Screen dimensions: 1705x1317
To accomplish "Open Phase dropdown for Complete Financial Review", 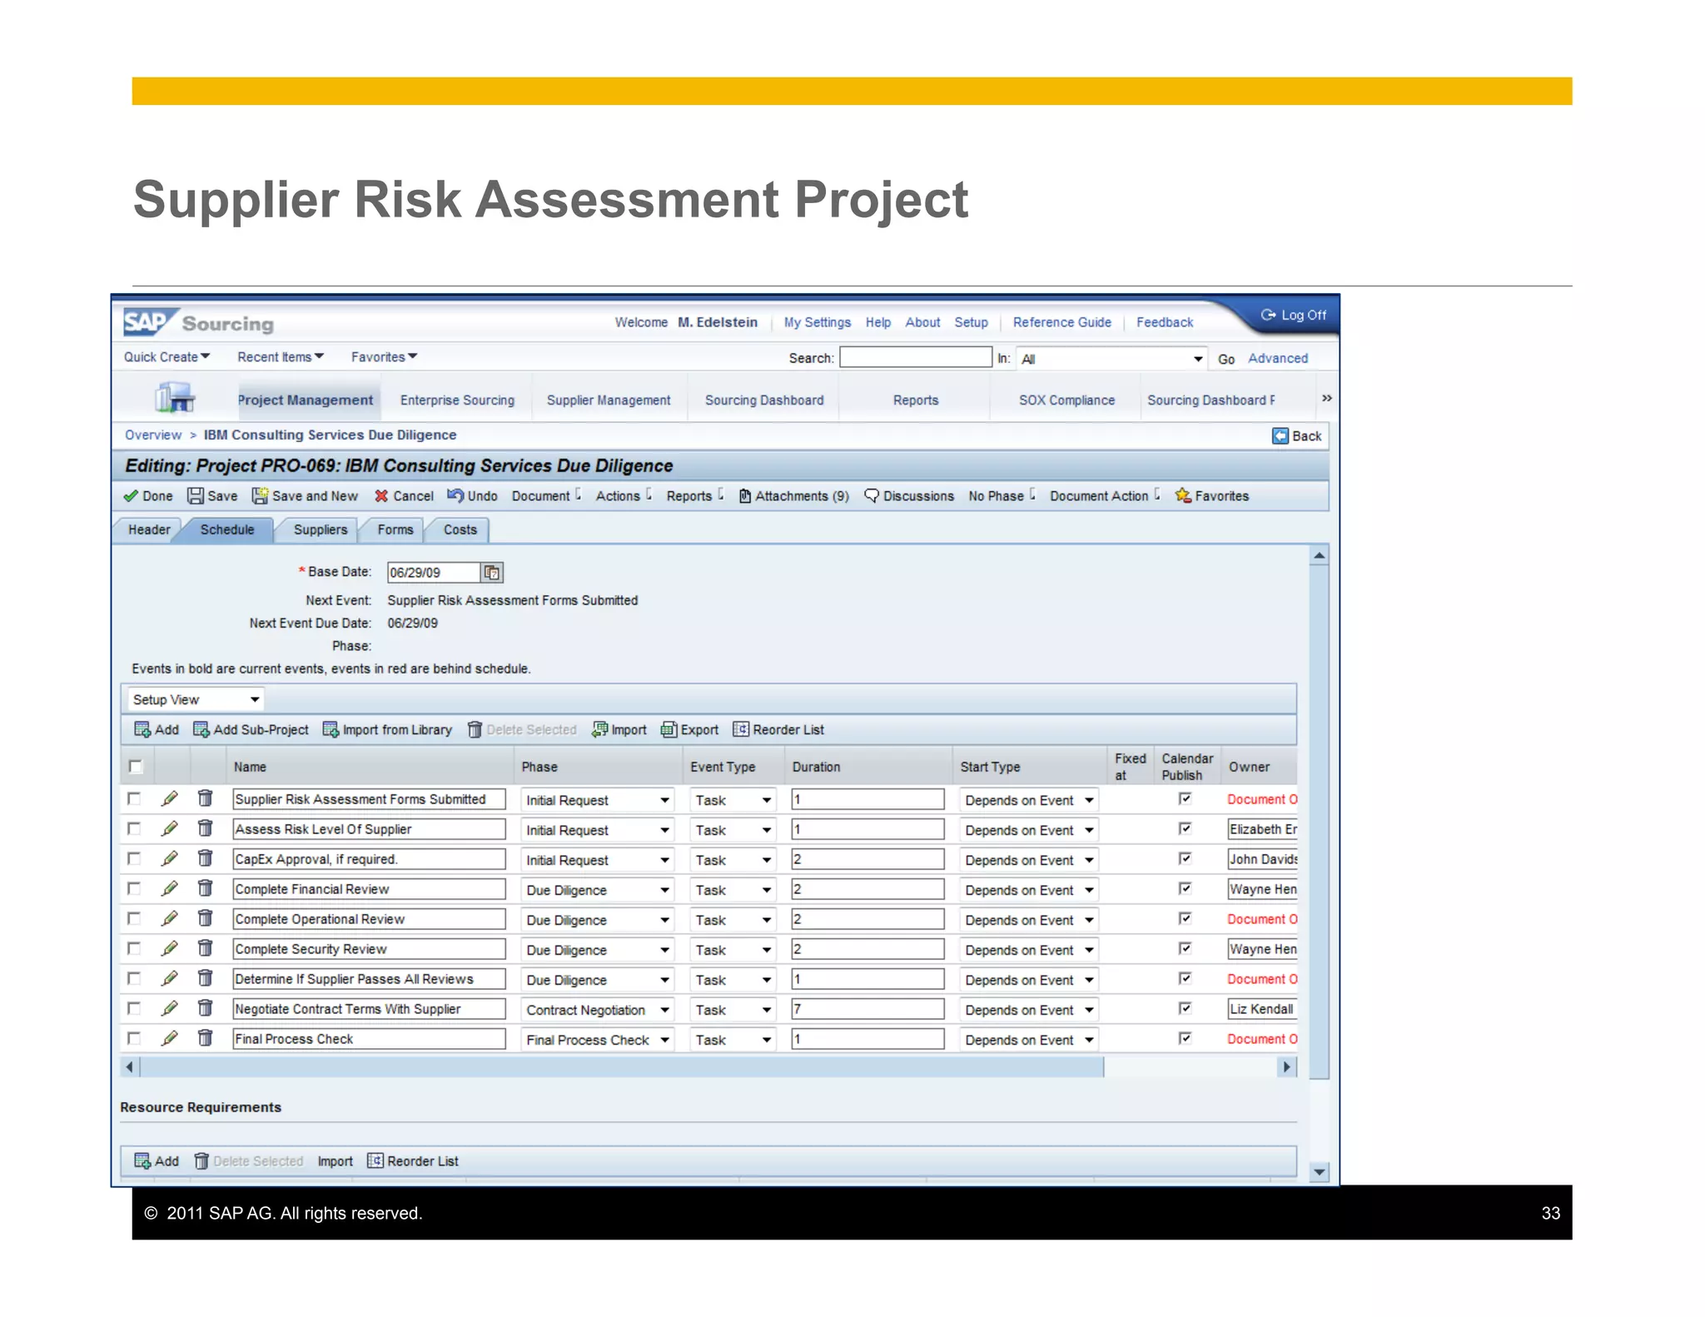I will pyautogui.click(x=597, y=890).
